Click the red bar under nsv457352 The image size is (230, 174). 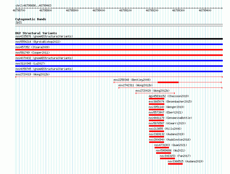(x=119, y=50)
